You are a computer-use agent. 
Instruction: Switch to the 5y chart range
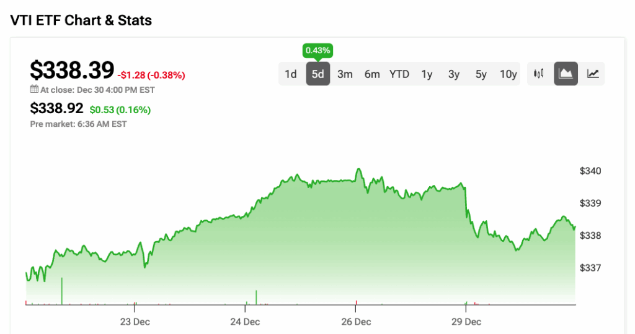click(x=481, y=74)
